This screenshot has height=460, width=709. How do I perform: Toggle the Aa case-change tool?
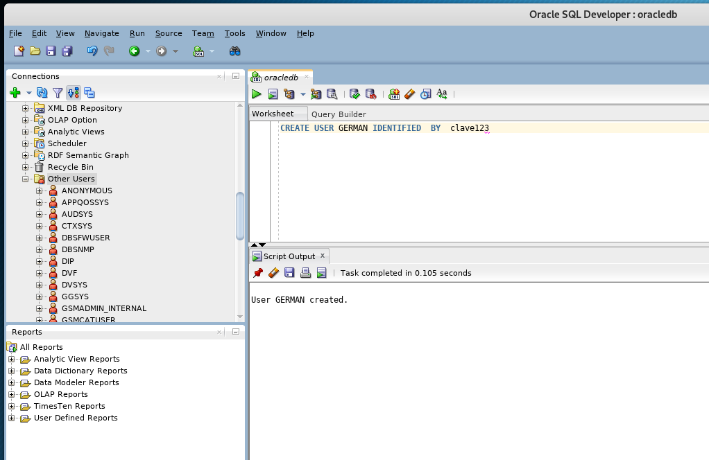442,94
